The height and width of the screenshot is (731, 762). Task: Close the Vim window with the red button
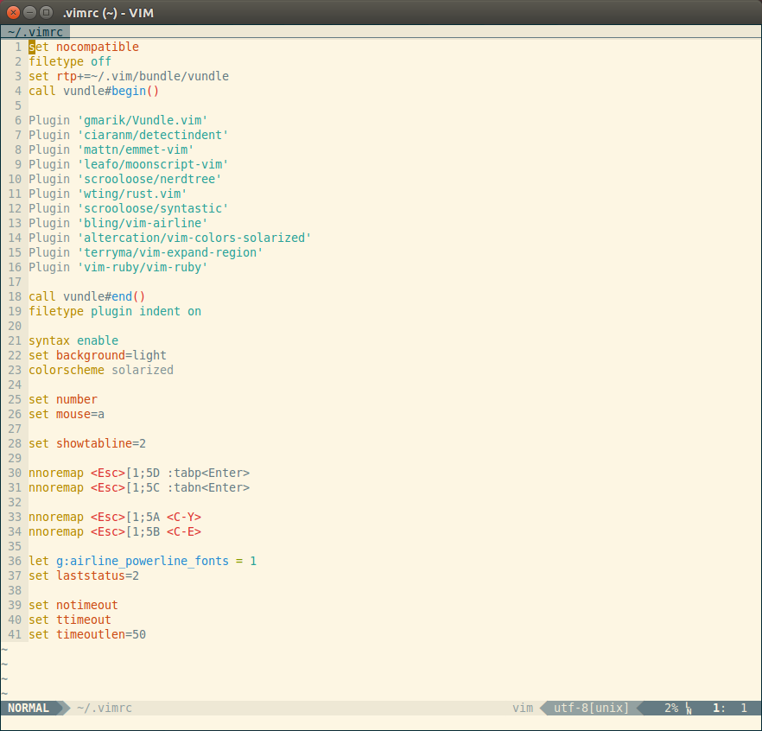pos(13,13)
